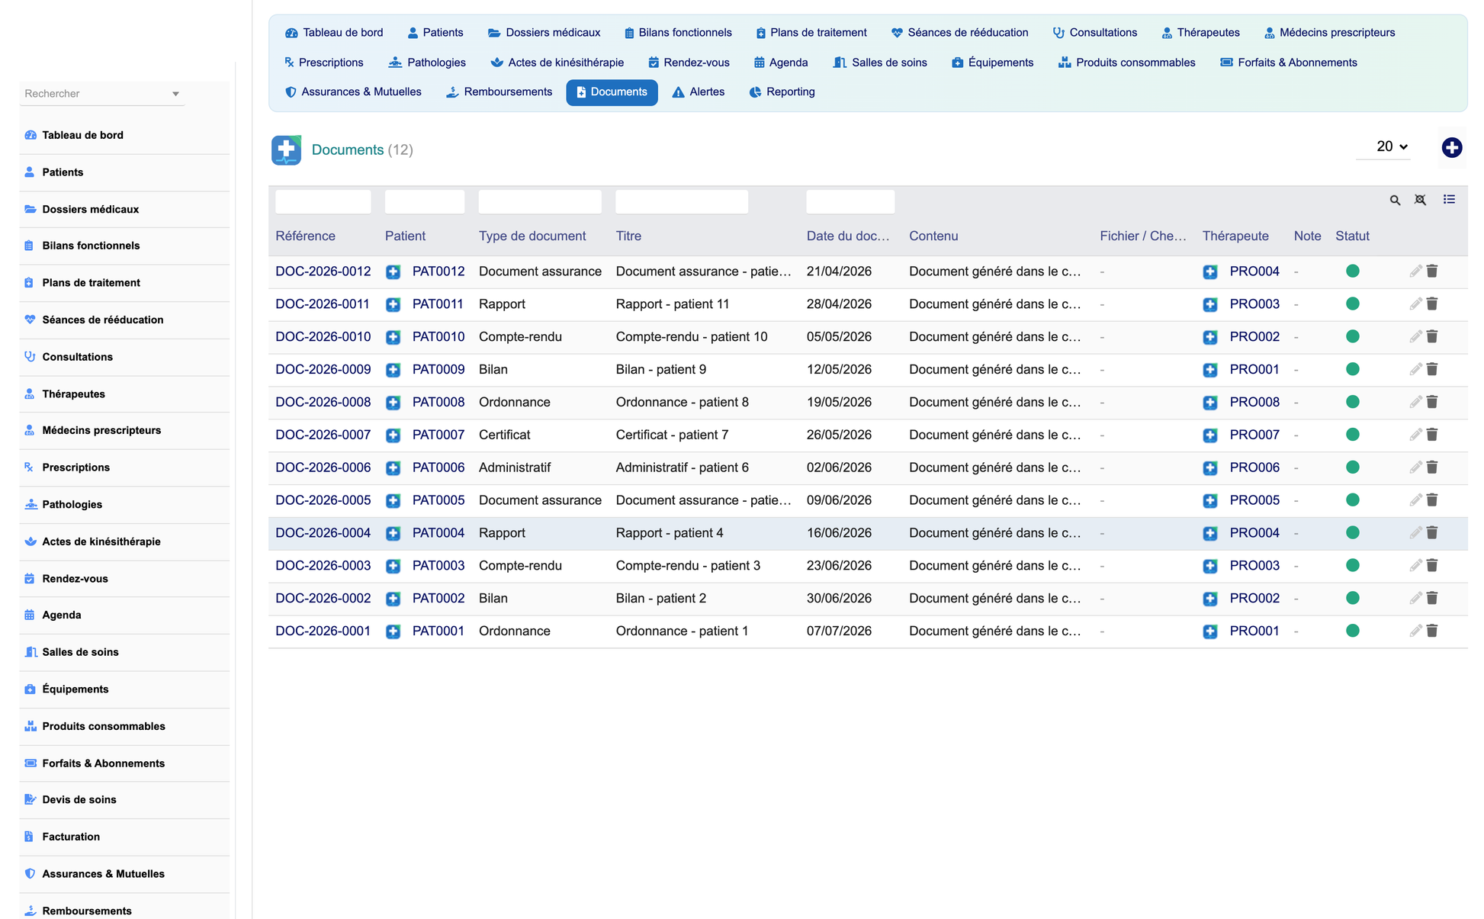
Task: Click the Date du document filter field
Action: (850, 201)
